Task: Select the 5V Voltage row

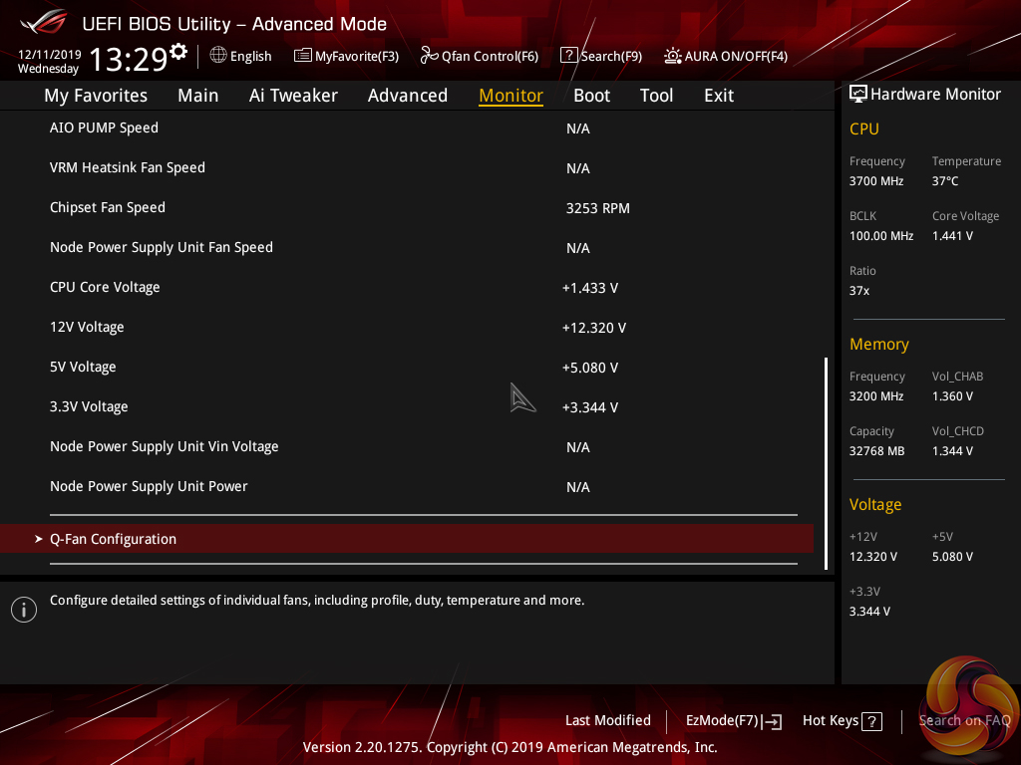Action: click(x=407, y=367)
